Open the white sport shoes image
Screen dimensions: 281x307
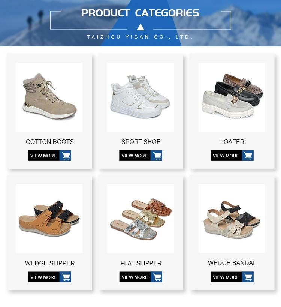click(140, 97)
